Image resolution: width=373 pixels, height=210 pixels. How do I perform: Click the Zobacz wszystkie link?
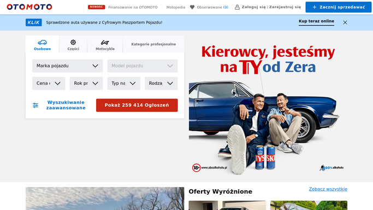coord(328,189)
